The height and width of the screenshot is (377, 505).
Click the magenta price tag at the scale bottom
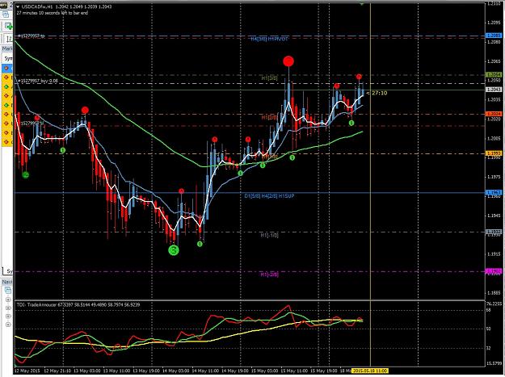[493, 271]
